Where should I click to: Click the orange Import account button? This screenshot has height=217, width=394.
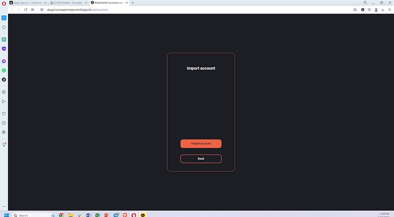(x=201, y=144)
